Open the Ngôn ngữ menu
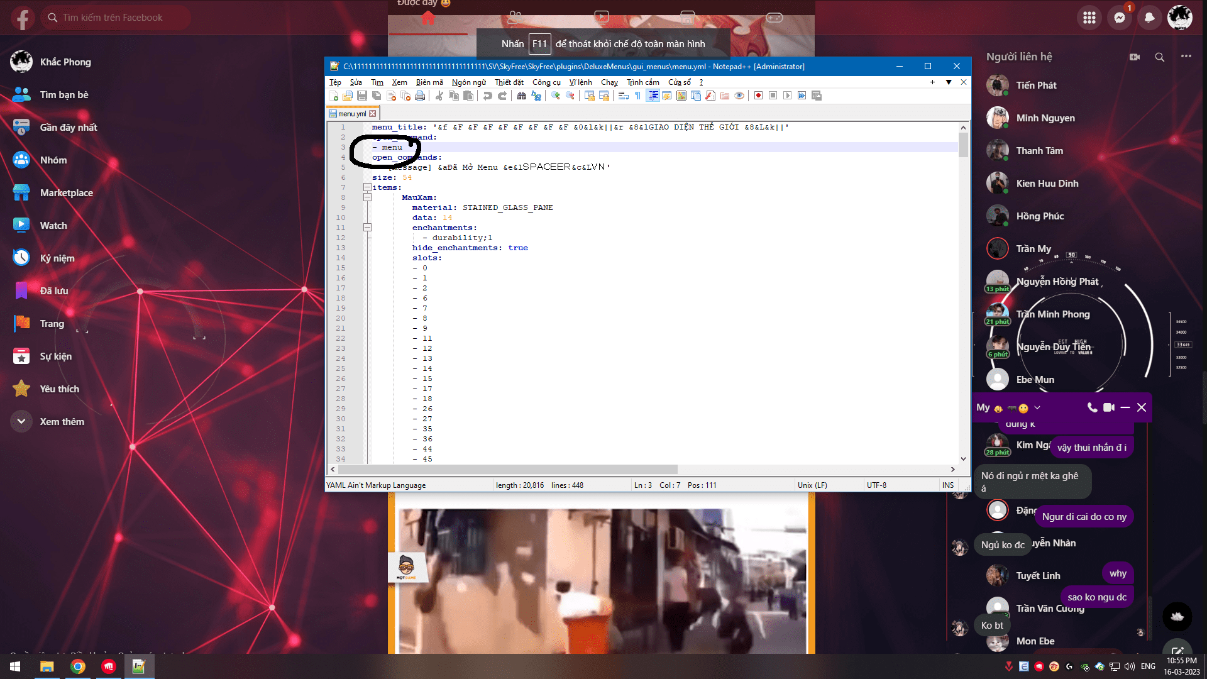The image size is (1207, 679). pyautogui.click(x=468, y=82)
